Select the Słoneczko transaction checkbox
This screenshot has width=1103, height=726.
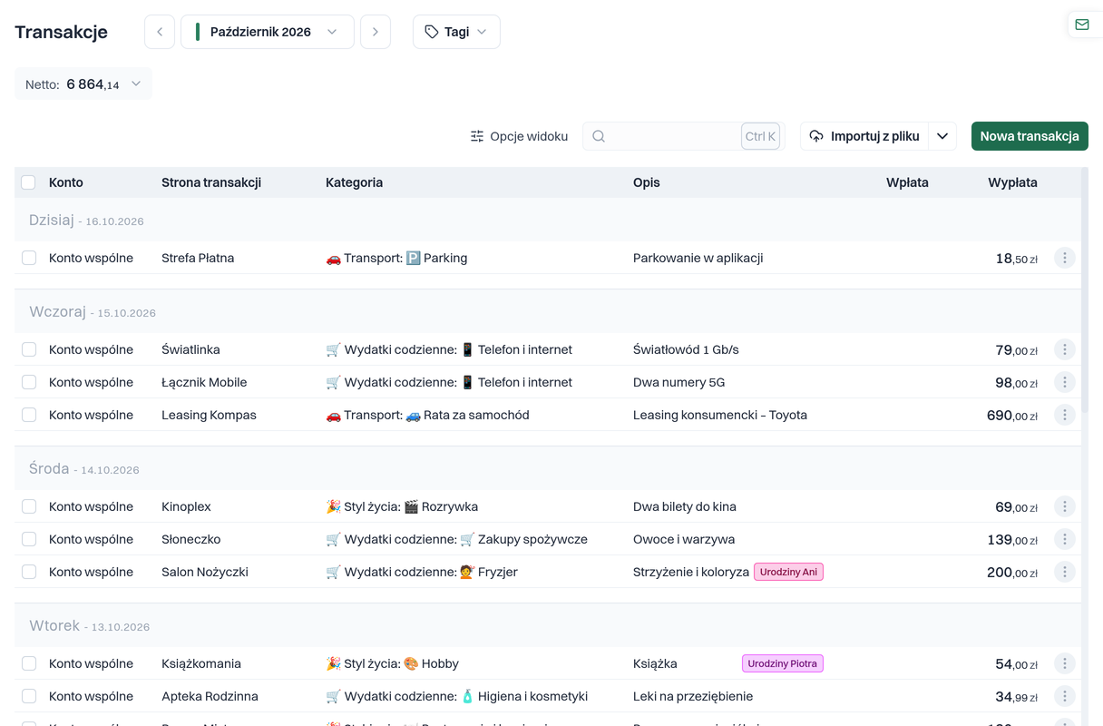pos(29,539)
